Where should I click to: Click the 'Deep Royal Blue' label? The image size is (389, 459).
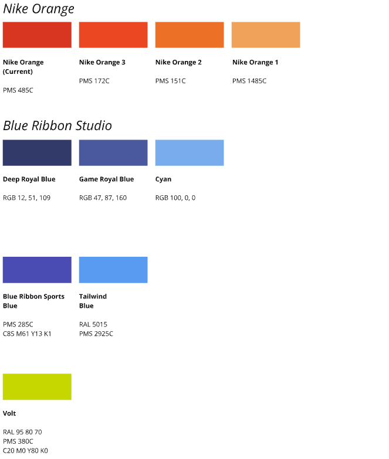tap(29, 179)
